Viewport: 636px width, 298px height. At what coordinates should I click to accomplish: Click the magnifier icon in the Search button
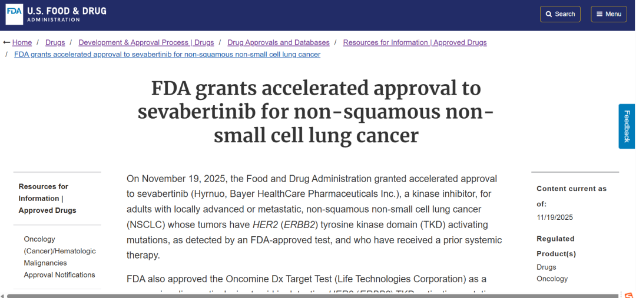coord(549,14)
